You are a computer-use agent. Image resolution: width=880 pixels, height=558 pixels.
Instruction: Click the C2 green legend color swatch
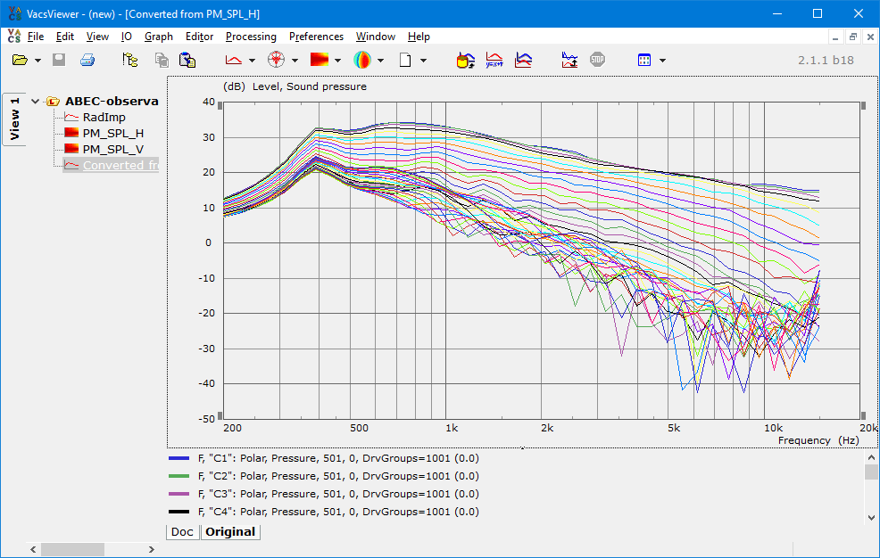[x=179, y=476]
